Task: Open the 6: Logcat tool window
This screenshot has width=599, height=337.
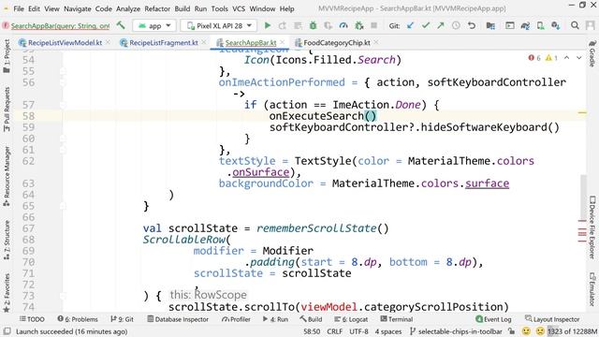Action: click(351, 319)
